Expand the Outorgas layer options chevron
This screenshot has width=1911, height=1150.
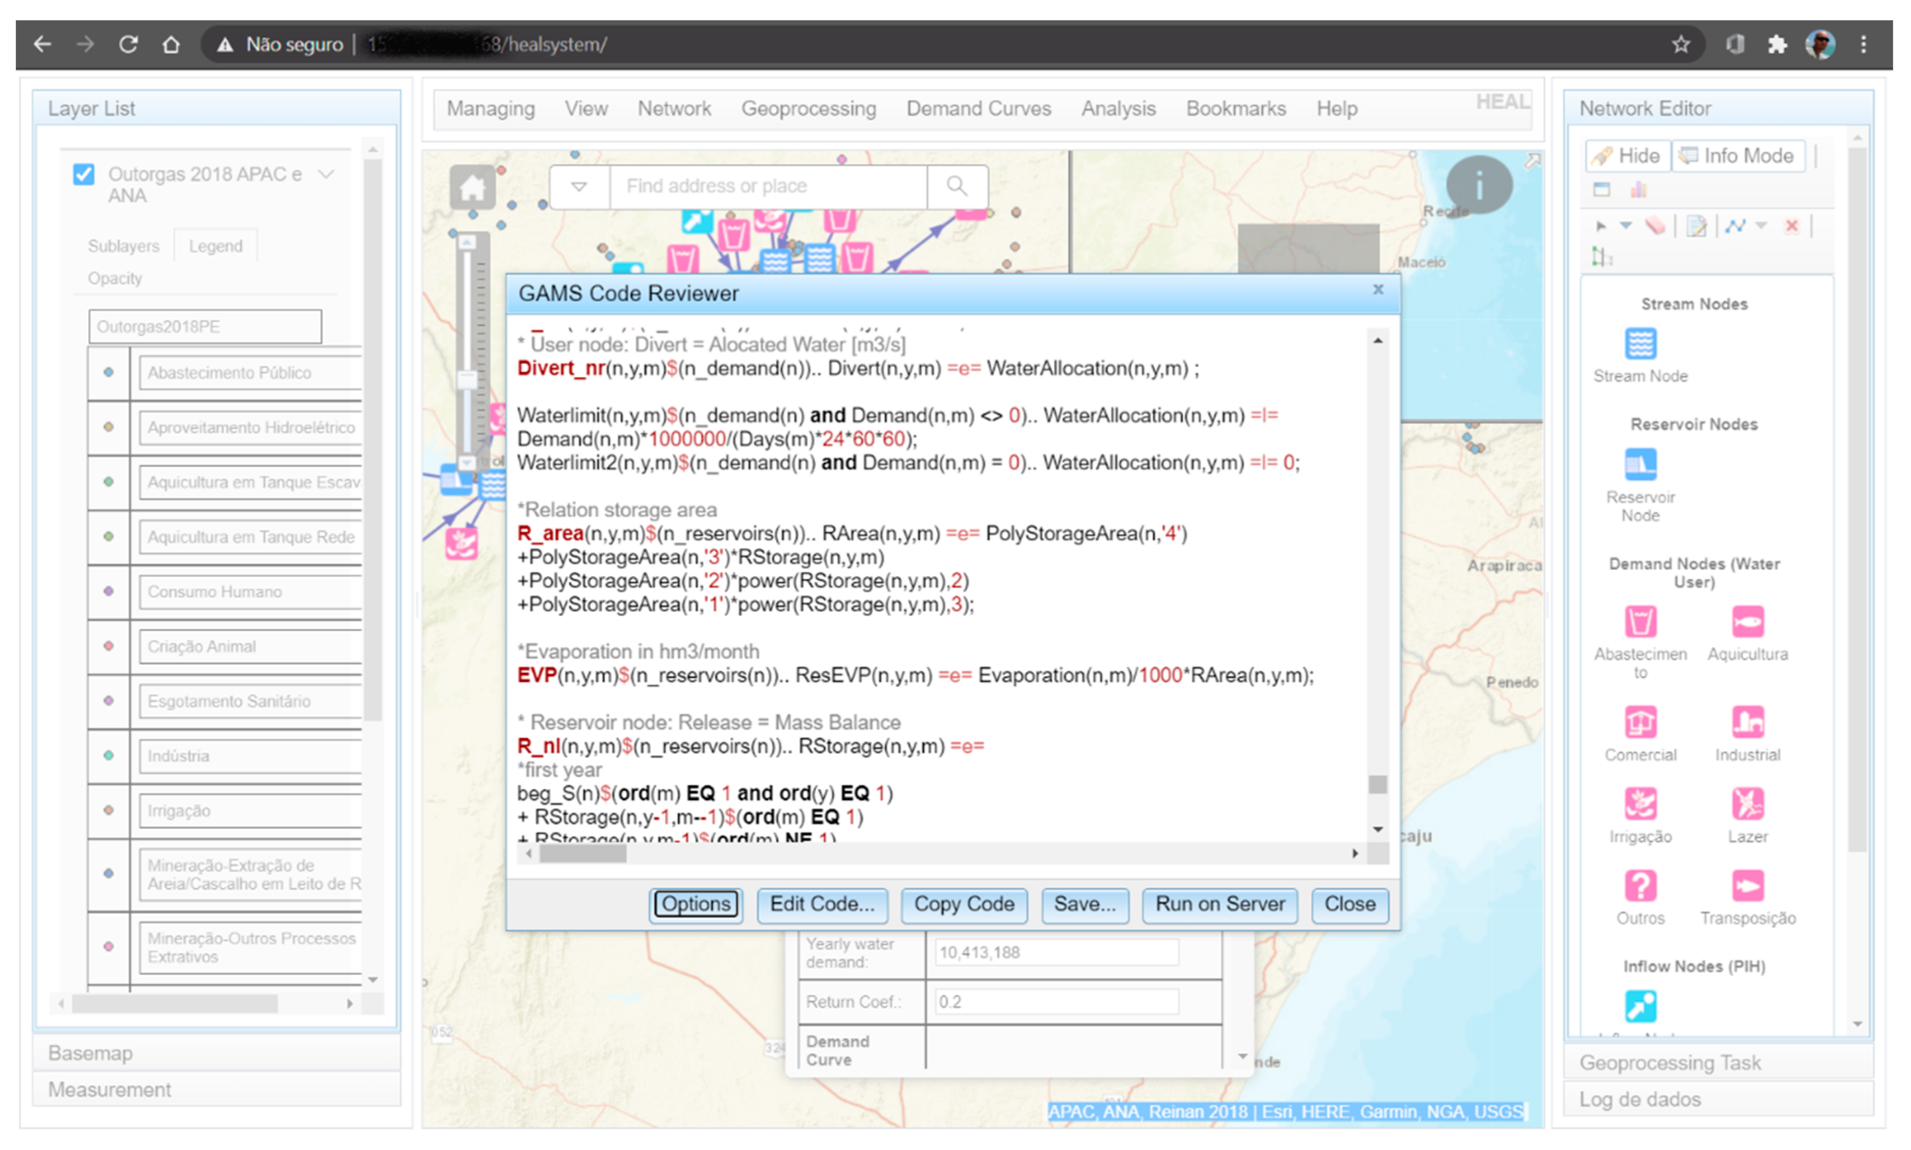point(326,174)
